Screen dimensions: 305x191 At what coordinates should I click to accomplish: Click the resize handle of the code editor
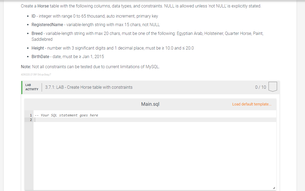tap(274, 188)
